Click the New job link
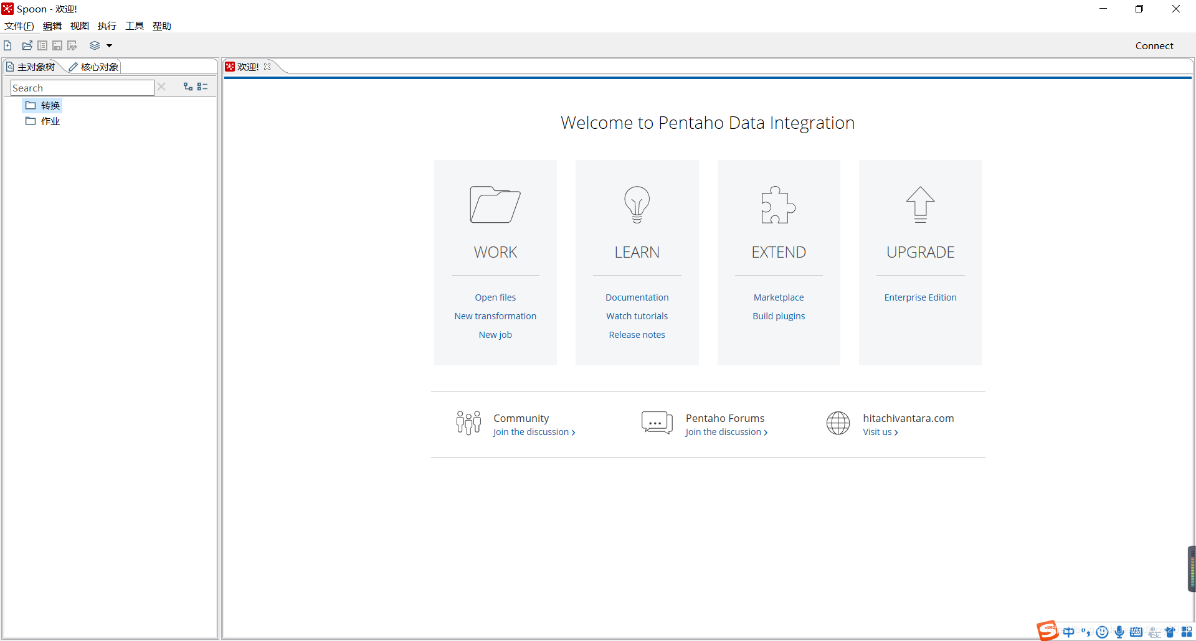1196x641 pixels. coord(495,335)
